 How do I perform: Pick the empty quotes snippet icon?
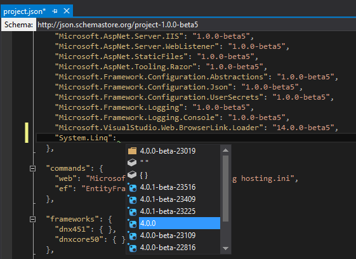click(132, 163)
